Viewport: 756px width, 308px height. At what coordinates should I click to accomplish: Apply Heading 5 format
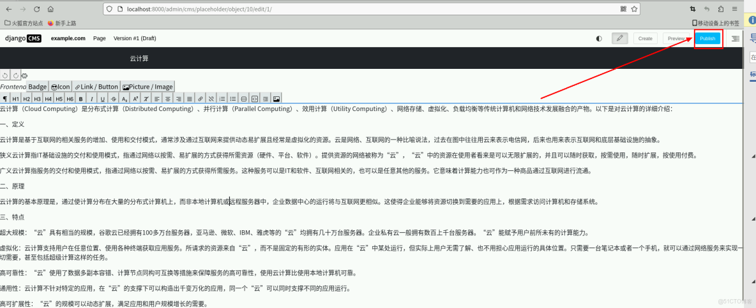[59, 99]
